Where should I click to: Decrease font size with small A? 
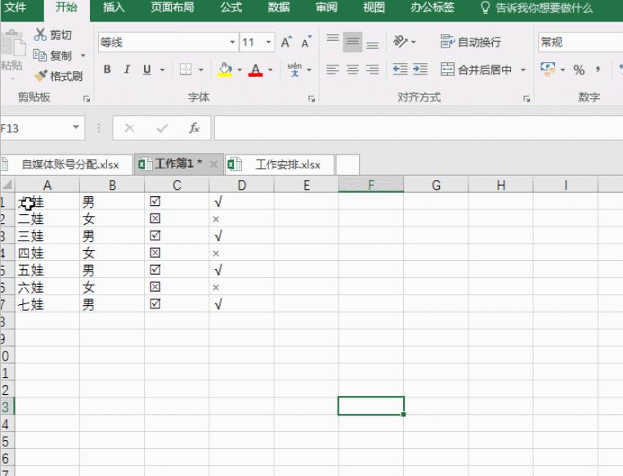(307, 42)
